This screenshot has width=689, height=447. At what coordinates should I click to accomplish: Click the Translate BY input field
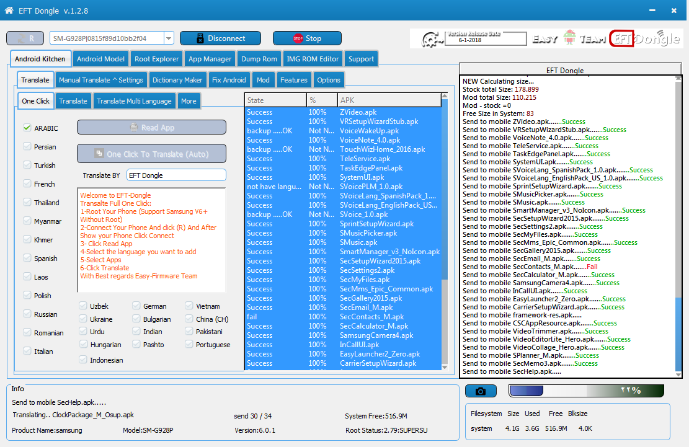coord(176,175)
